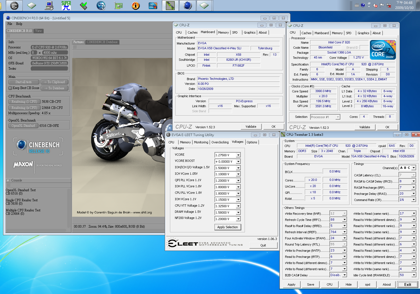Open Graphics tab in left CPU-Z

[249, 32]
